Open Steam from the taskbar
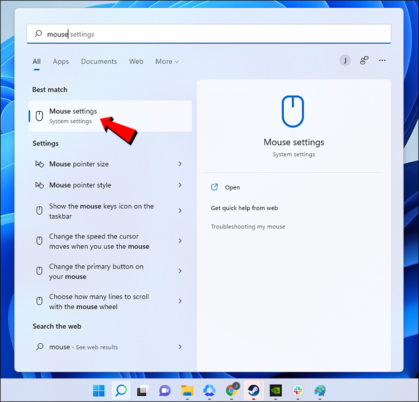The height and width of the screenshot is (402, 419). (253, 391)
